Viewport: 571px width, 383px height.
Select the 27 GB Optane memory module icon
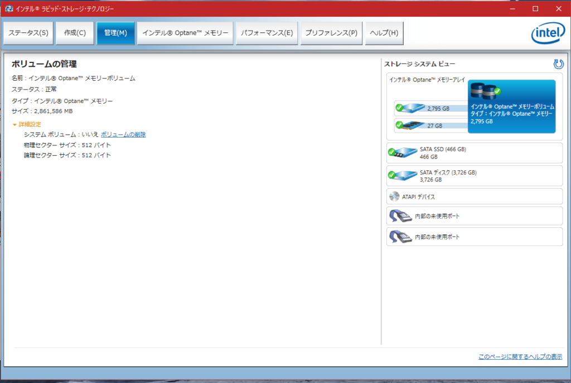click(410, 125)
